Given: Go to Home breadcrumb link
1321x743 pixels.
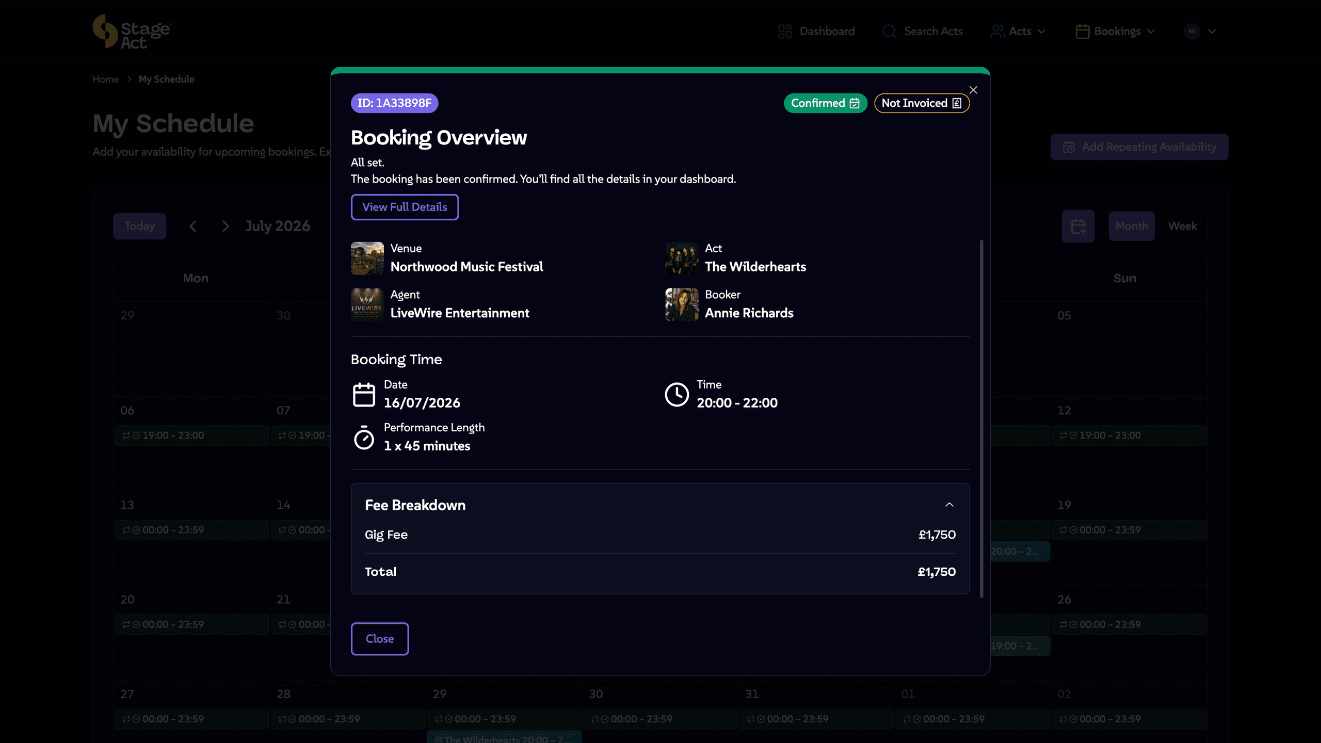Looking at the screenshot, I should (x=105, y=79).
